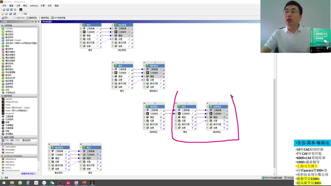Open the 文件 menu
The image size is (331, 186).
point(4,6)
